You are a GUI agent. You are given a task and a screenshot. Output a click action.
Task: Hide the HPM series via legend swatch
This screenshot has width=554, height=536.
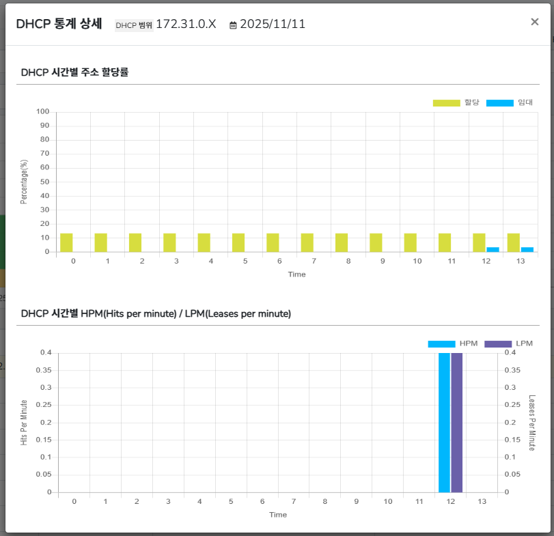pos(441,343)
